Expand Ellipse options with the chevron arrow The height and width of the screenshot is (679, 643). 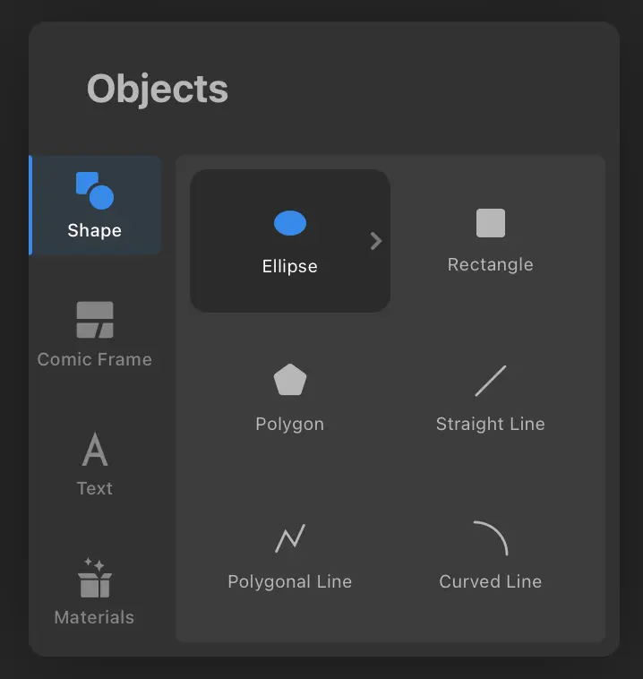[376, 241]
